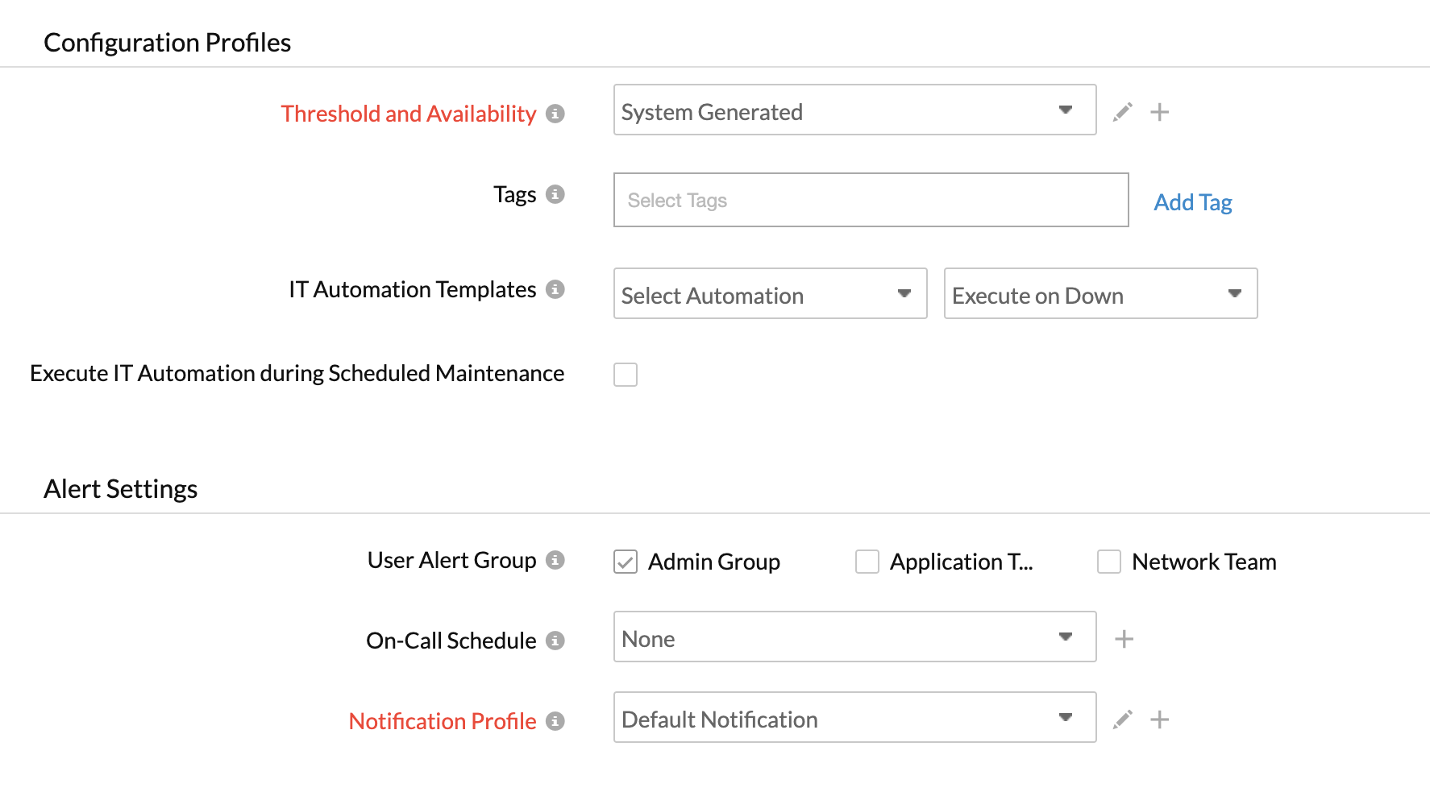This screenshot has width=1430, height=788.
Task: Enable Execute IT Automation during Scheduled Maintenance
Action: click(x=626, y=375)
